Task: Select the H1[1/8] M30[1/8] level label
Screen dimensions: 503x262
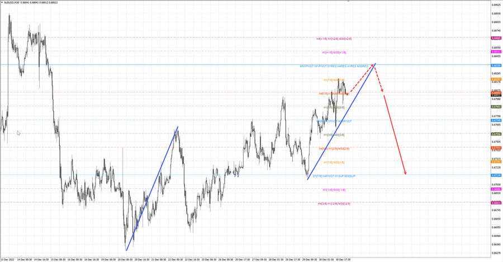Action: coord(334,163)
